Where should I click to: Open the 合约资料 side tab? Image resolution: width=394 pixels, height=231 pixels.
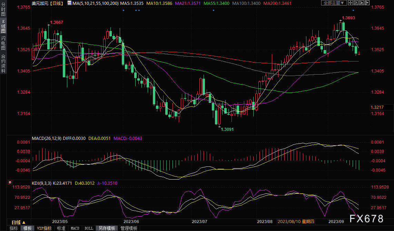[x=3, y=63]
